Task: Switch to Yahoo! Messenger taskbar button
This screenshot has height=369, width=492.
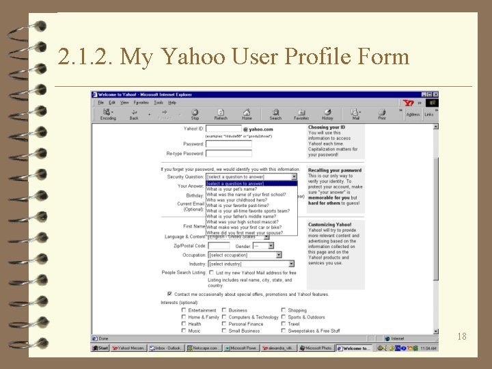Action: coord(128,348)
